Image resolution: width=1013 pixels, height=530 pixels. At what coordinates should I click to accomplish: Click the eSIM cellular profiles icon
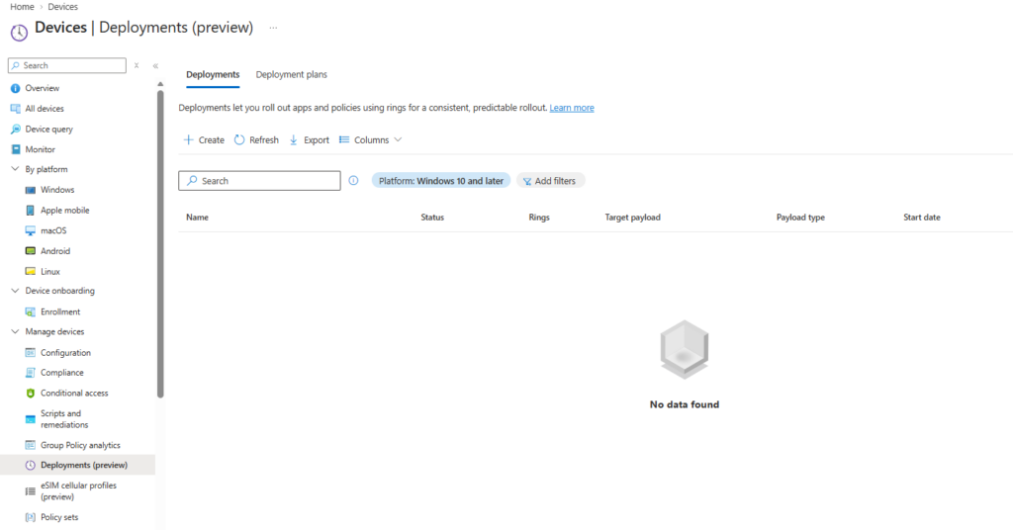point(31,491)
